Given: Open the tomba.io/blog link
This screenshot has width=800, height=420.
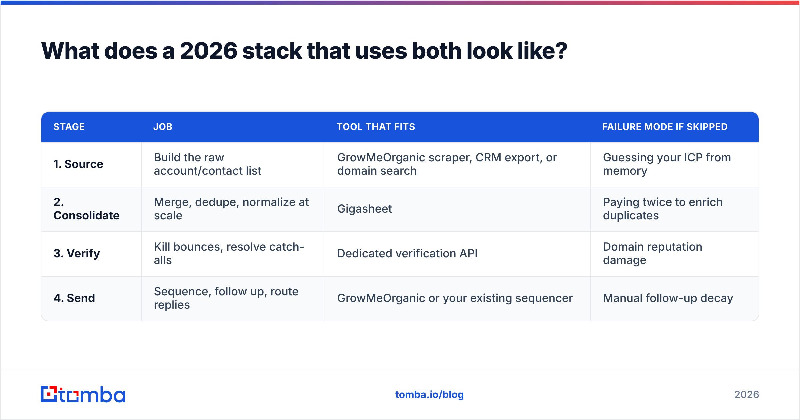Looking at the screenshot, I should (x=429, y=395).
